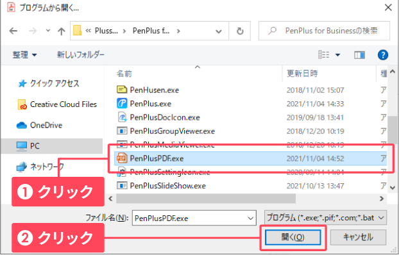The height and width of the screenshot is (255, 399).
Task: Click the 2021/11/04 14:52 date cell
Action: coord(315,159)
